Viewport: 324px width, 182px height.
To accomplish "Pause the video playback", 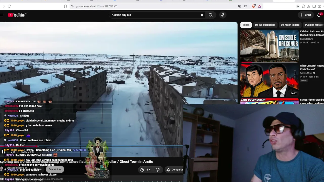I will point(3,152).
